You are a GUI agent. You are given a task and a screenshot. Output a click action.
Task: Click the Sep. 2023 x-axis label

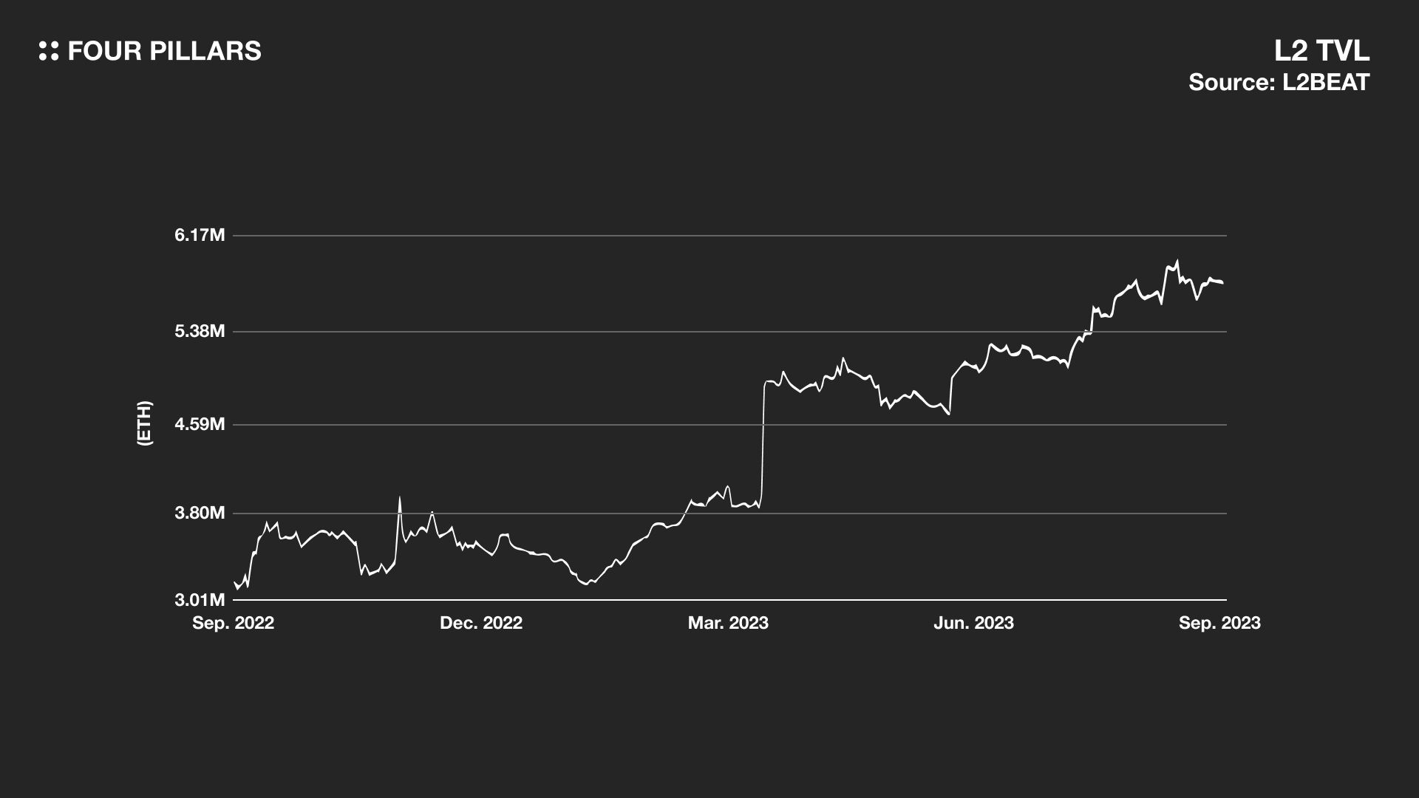[x=1219, y=623]
